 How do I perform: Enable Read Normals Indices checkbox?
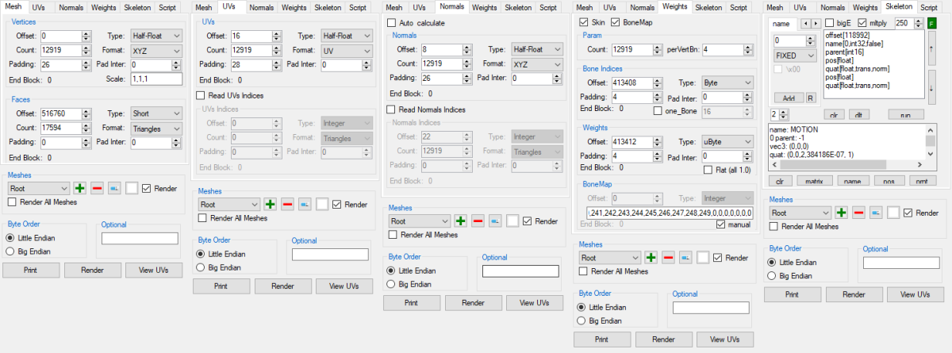(x=426, y=109)
